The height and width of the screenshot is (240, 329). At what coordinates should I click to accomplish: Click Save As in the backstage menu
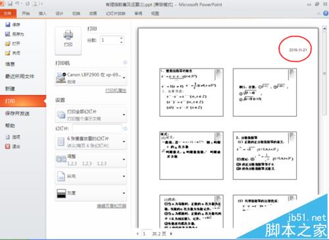(14, 34)
